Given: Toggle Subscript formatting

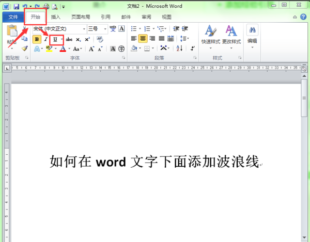Looking at the screenshot, I should 79,40.
